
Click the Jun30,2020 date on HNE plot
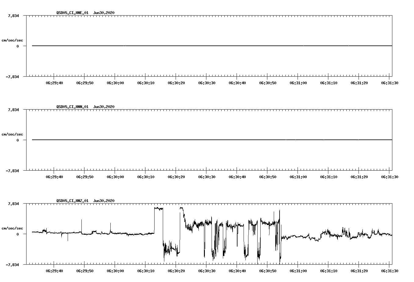[104, 13]
